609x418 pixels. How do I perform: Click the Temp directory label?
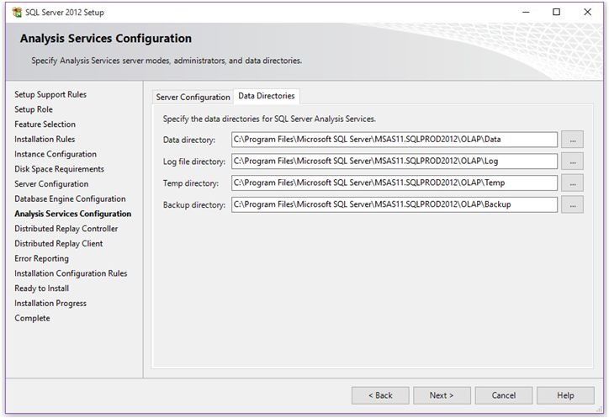pos(191,183)
